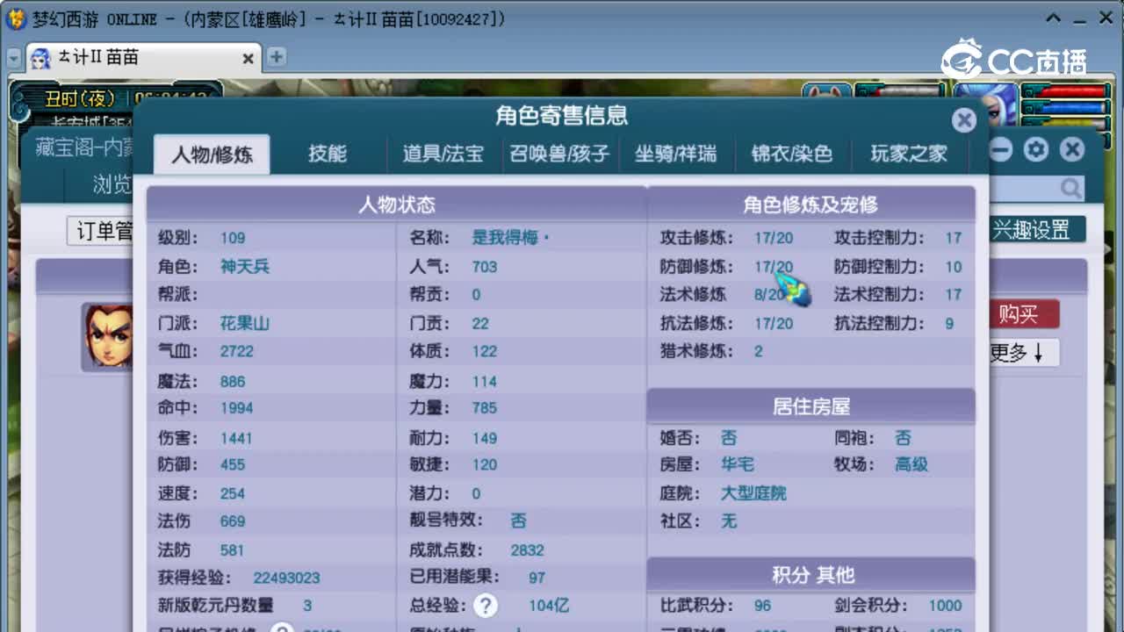Open the tab list dropdown arrow
This screenshot has width=1124, height=632.
coord(13,58)
